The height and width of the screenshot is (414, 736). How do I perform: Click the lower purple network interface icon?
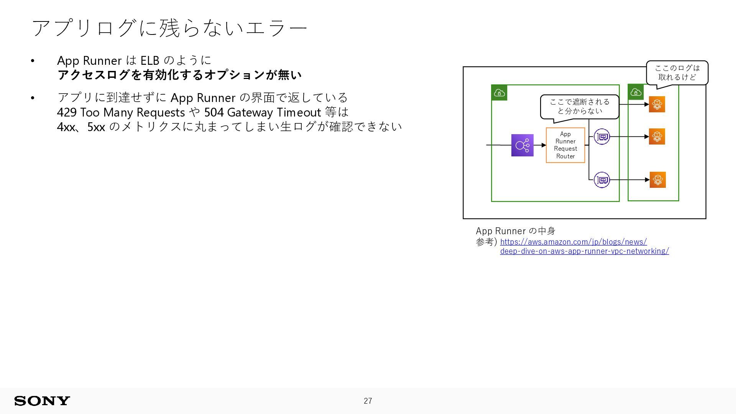coord(602,180)
